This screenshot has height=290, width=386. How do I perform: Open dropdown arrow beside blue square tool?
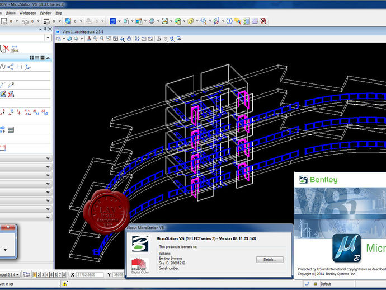click(x=119, y=21)
